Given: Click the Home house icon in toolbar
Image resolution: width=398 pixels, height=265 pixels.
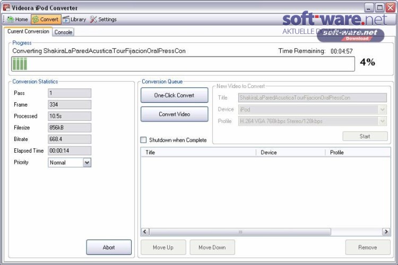Looking at the screenshot, I should pos(11,20).
